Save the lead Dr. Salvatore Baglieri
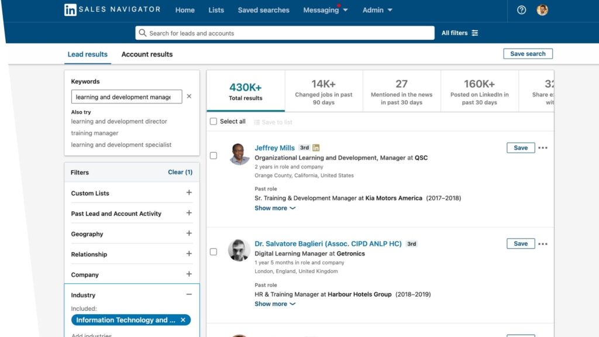This screenshot has width=599, height=337. [521, 244]
